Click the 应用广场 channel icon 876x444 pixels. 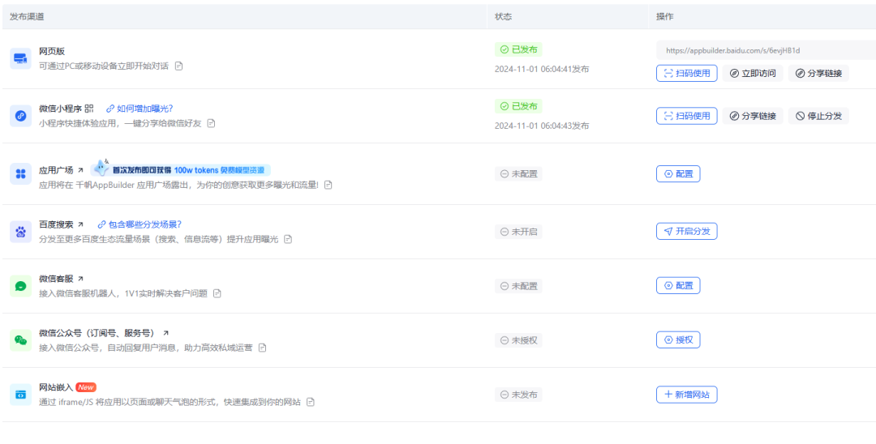(20, 174)
